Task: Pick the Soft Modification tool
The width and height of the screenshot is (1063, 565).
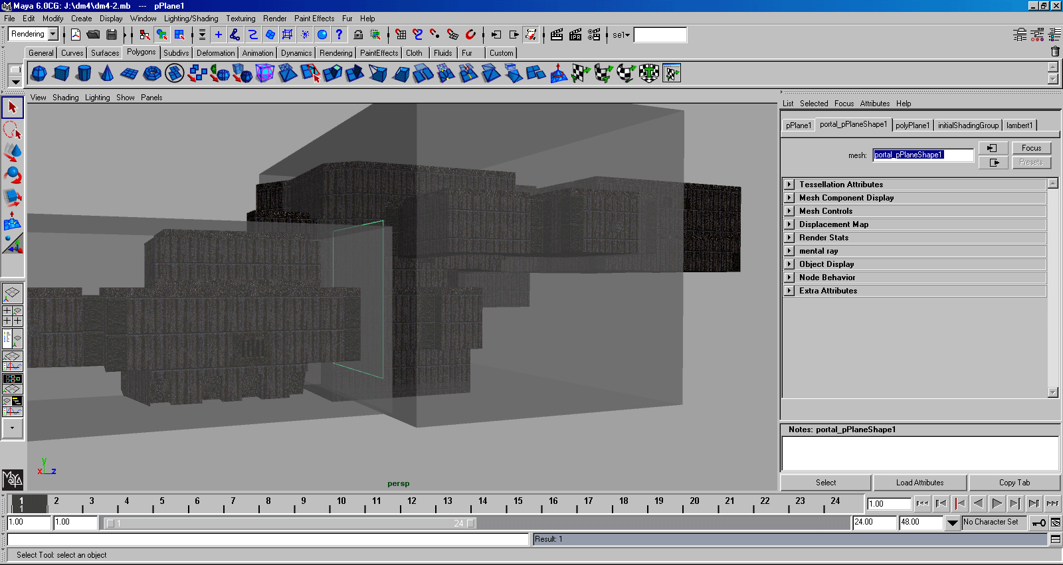Action: [13, 221]
